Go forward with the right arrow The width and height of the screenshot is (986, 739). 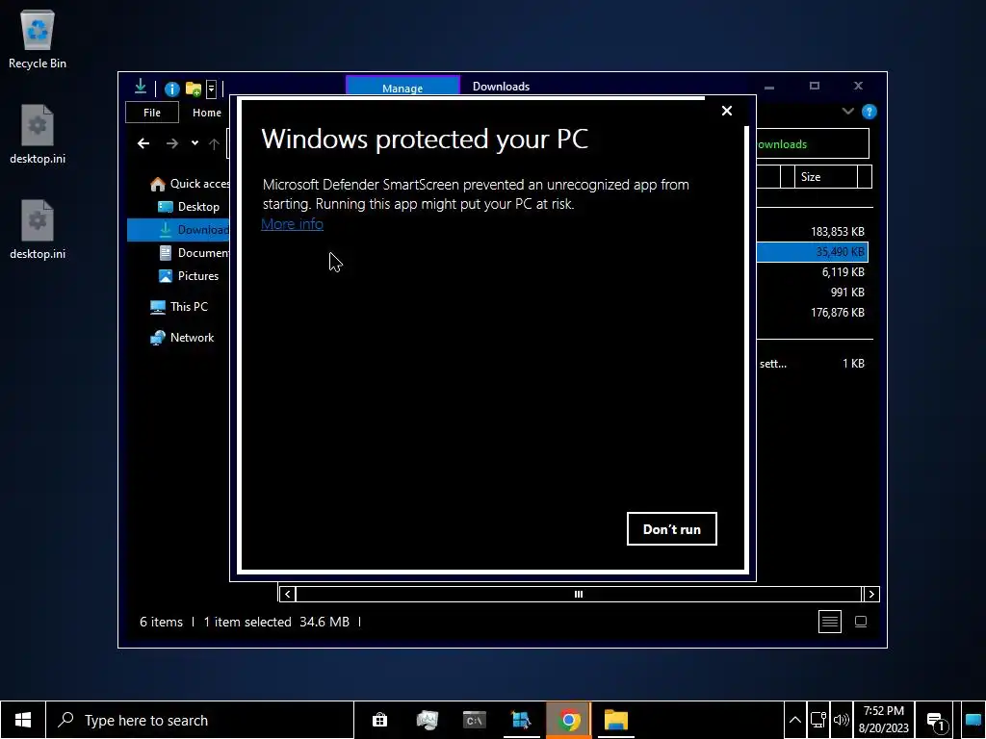172,144
